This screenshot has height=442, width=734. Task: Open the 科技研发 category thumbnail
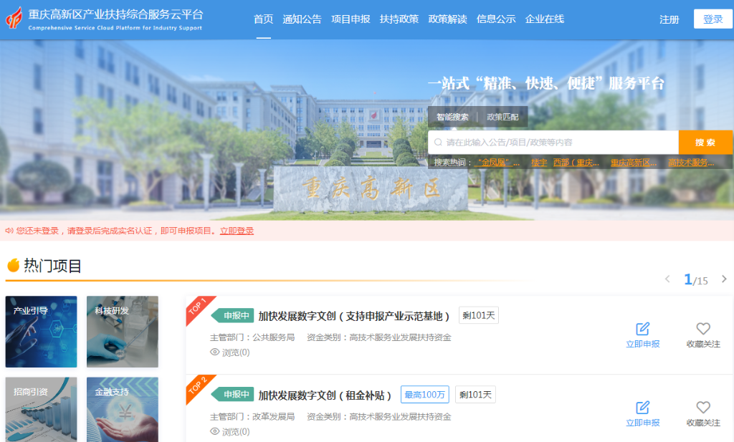(x=122, y=331)
